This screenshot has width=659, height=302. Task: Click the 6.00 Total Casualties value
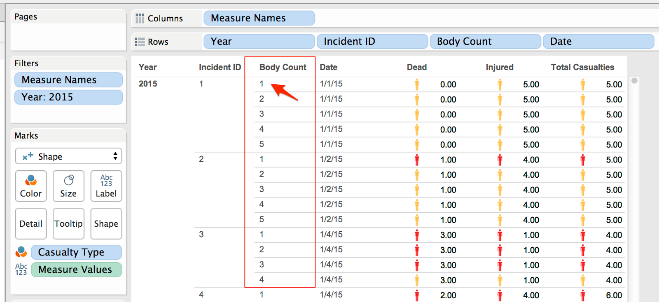click(x=614, y=295)
